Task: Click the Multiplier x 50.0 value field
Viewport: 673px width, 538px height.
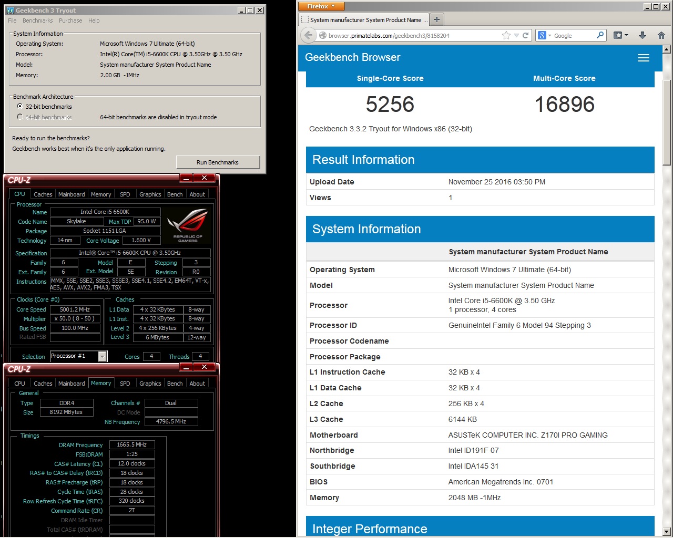Action: tap(75, 318)
